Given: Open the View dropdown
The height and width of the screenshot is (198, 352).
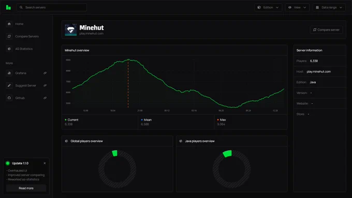Looking at the screenshot, I should coord(297,7).
